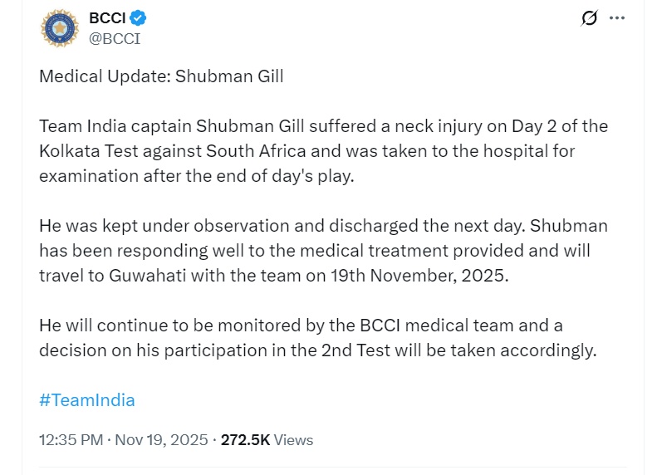Open the three-dot more options menu
This screenshot has height=475, width=652.
coord(617,17)
